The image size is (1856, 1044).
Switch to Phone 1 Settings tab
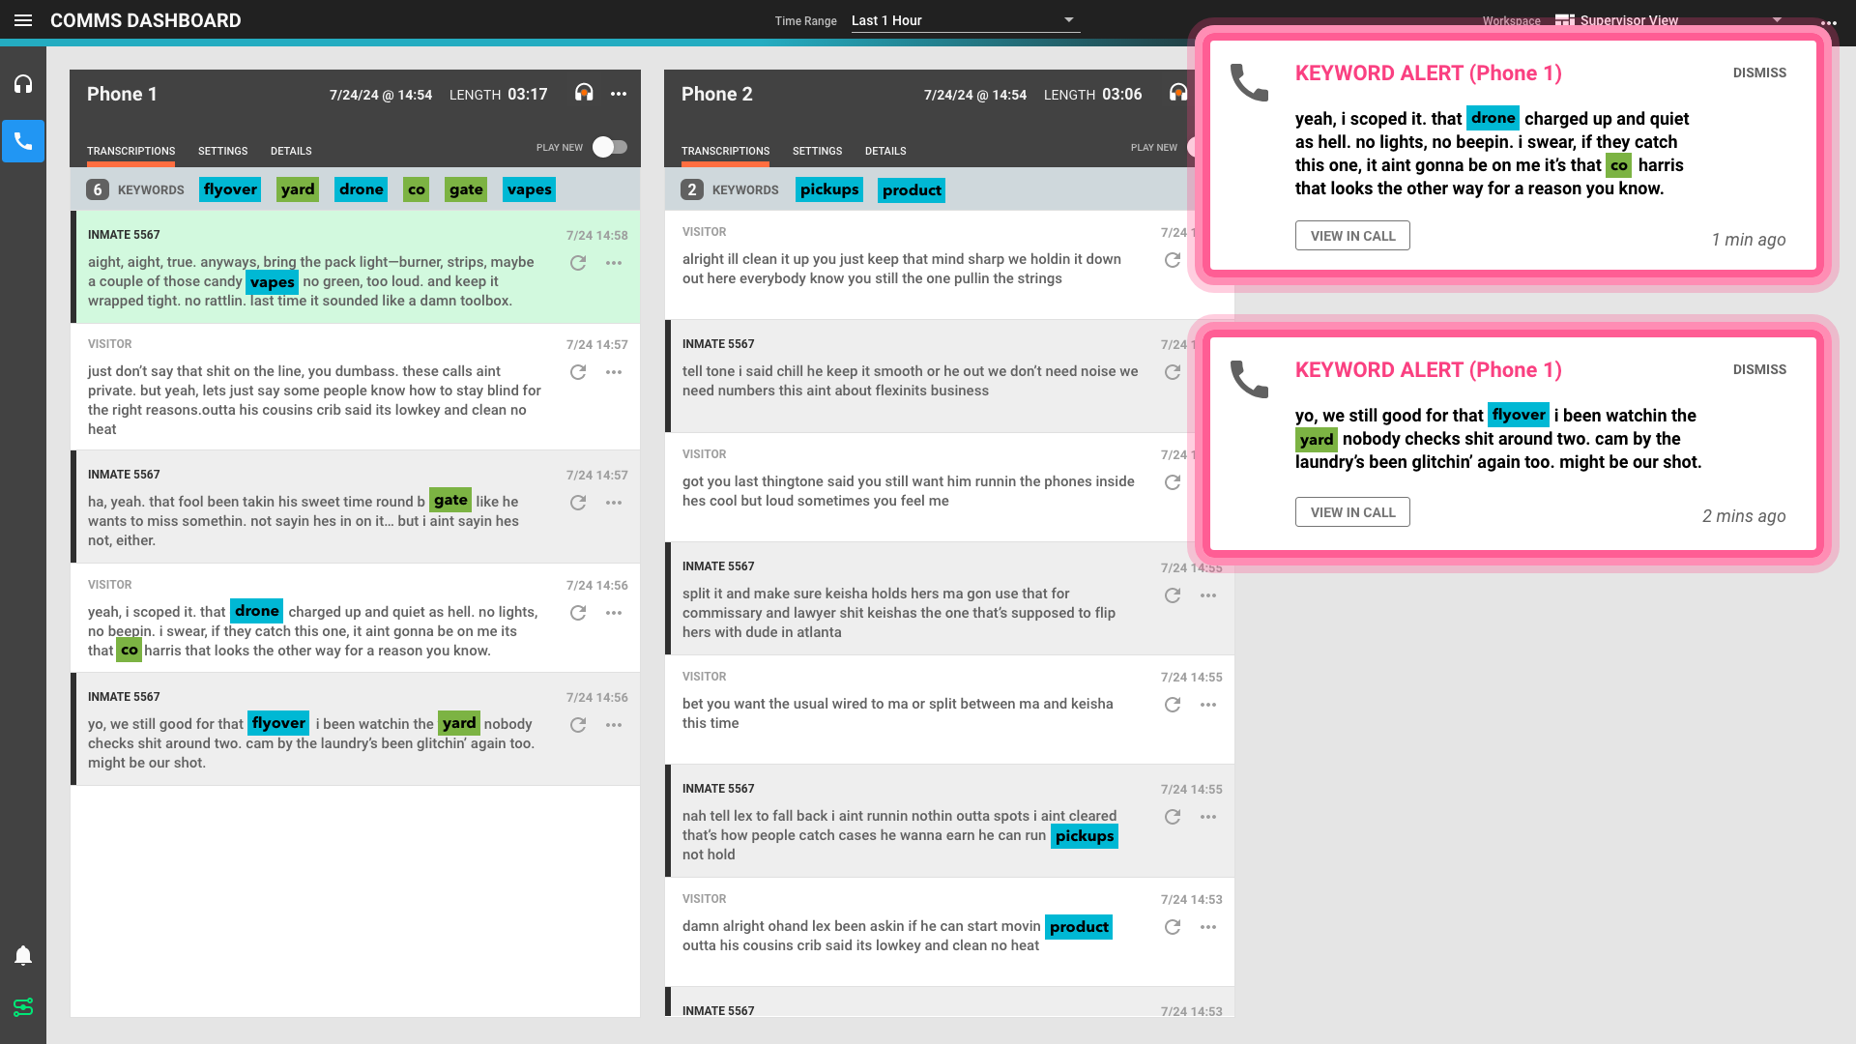click(x=222, y=151)
